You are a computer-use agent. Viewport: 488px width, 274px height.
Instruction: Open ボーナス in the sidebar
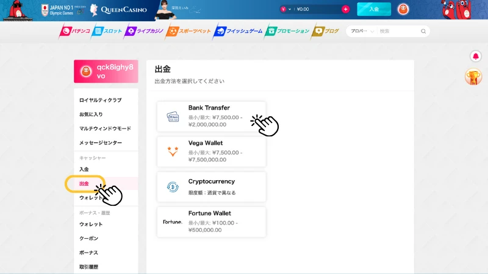pyautogui.click(x=88, y=253)
